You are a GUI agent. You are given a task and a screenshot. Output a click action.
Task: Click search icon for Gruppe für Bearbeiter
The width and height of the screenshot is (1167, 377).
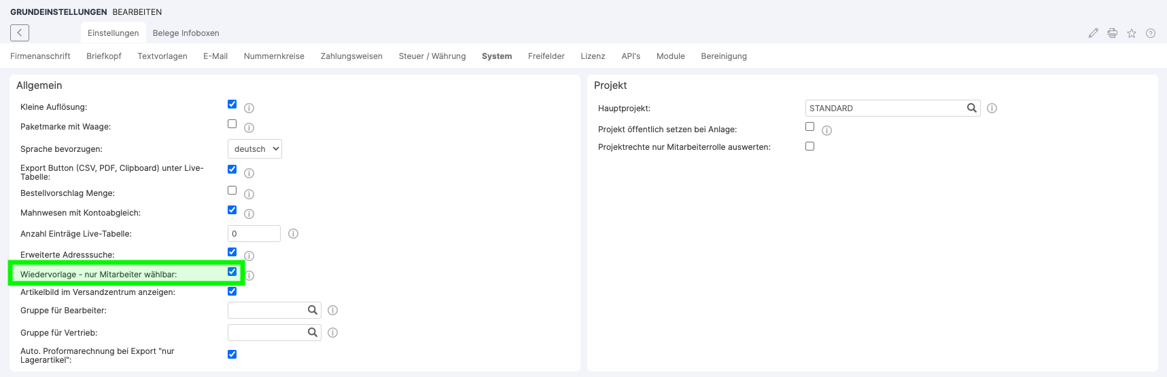[312, 310]
